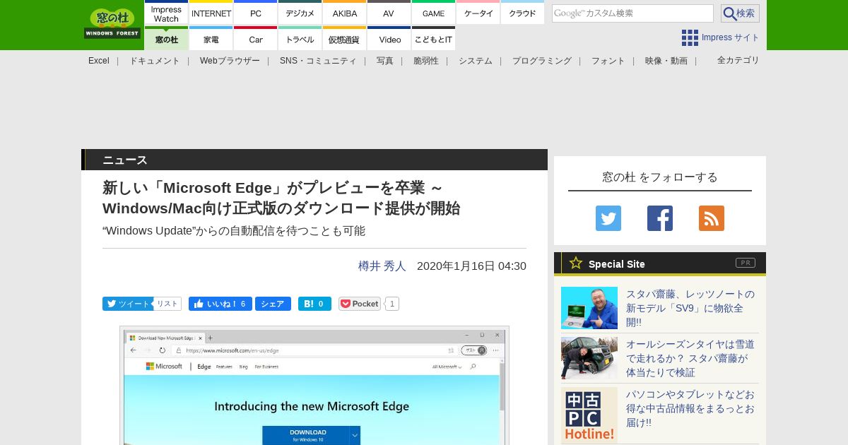Open link オールシーズンタイヤは雪道で走れるか？

[x=690, y=358]
